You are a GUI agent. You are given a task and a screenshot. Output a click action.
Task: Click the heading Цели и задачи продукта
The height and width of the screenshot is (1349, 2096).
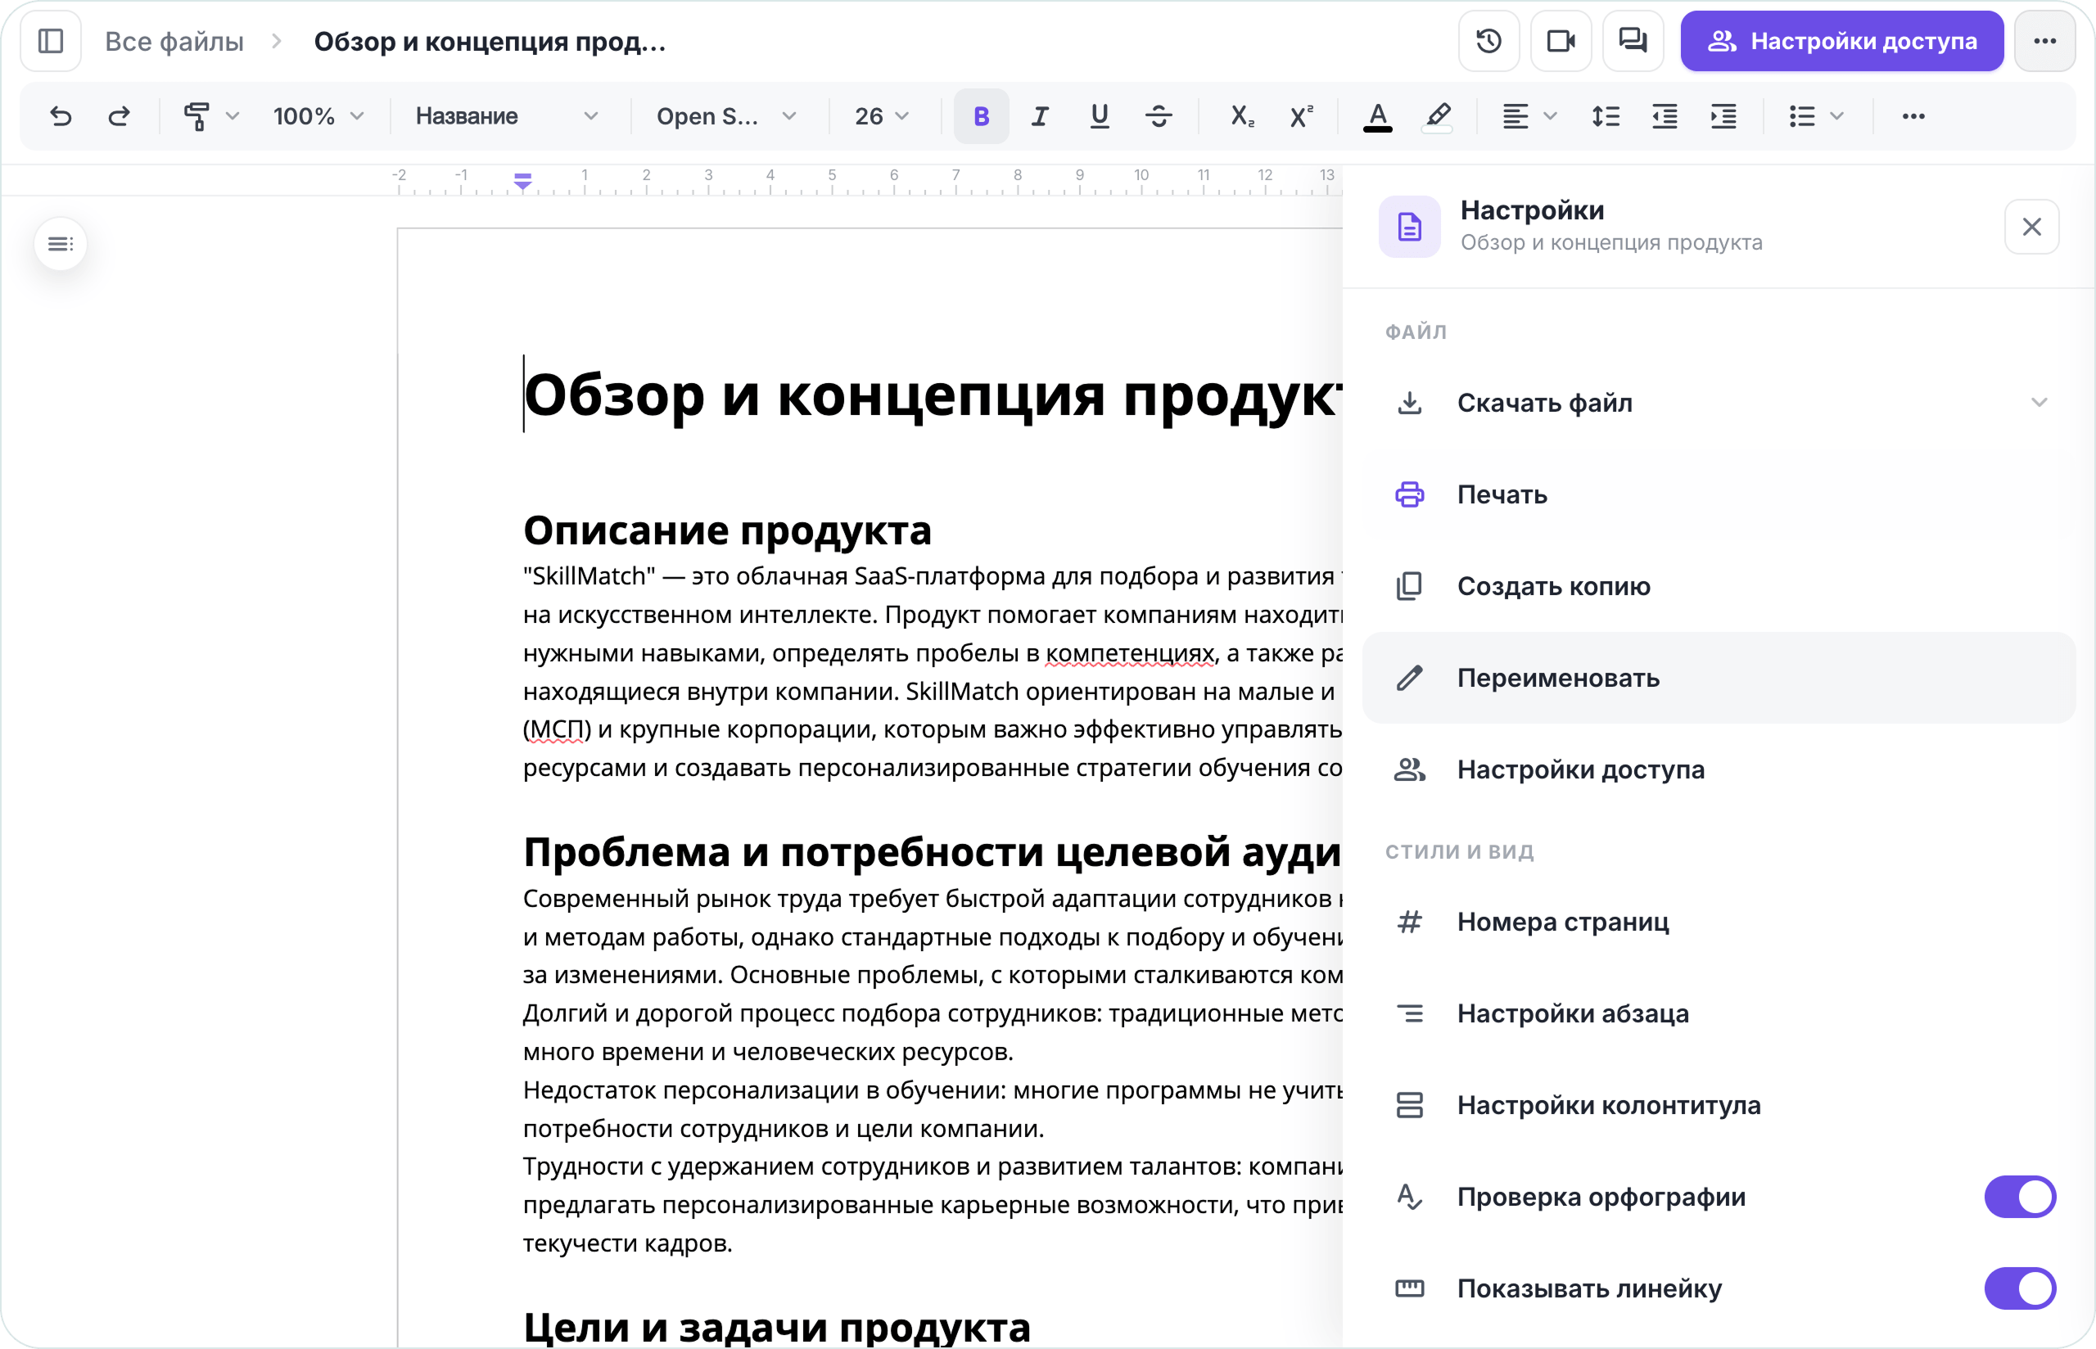click(776, 1326)
